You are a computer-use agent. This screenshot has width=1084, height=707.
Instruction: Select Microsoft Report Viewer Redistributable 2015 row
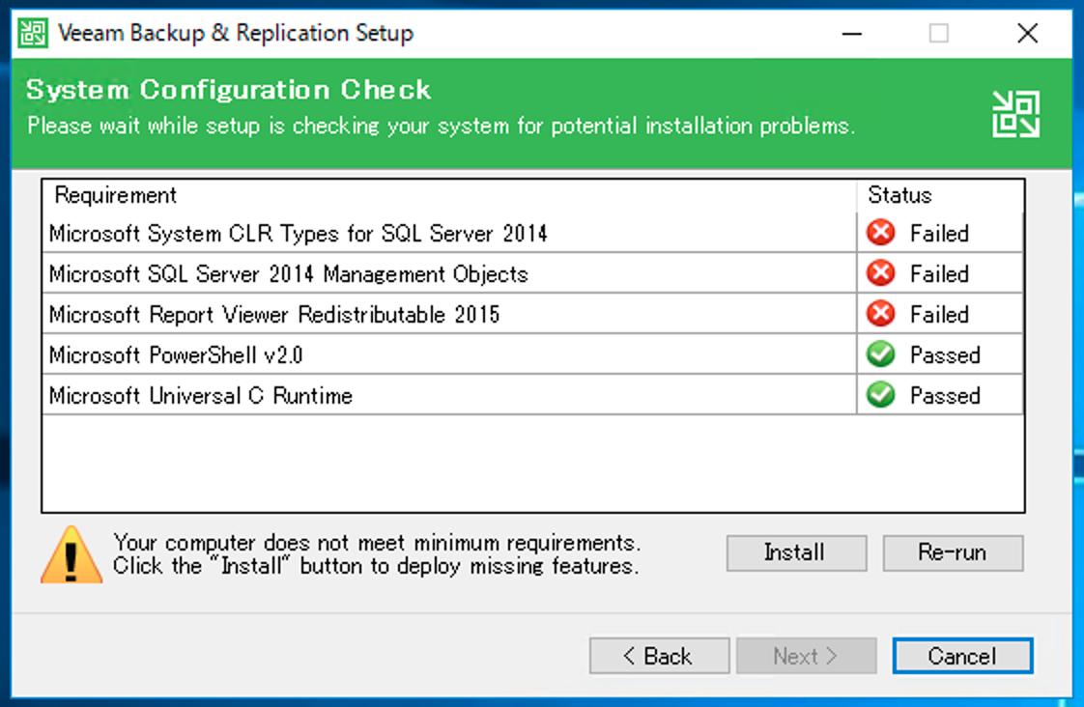coord(532,315)
